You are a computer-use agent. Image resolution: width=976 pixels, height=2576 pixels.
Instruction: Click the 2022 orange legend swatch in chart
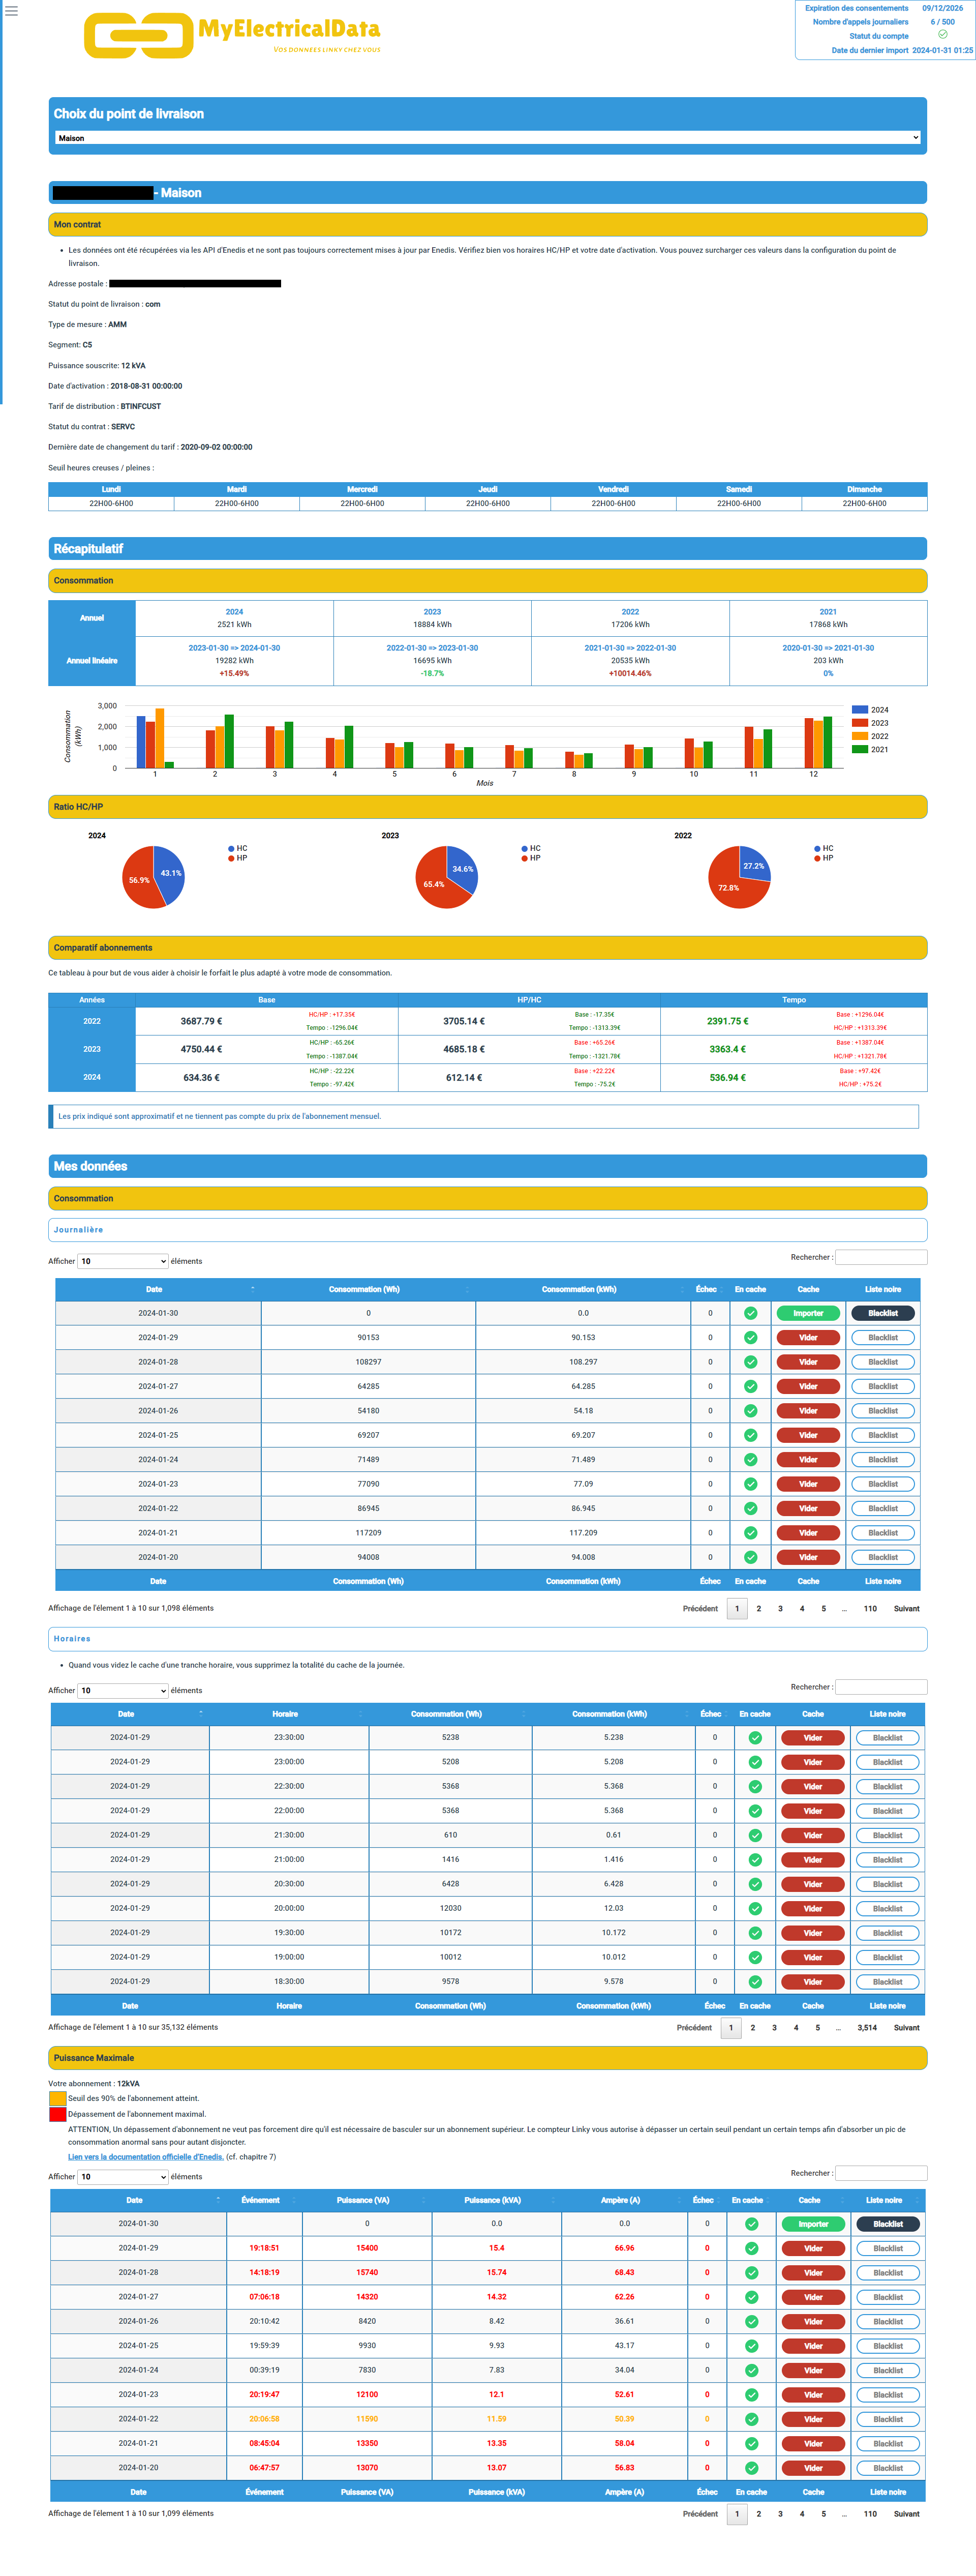click(859, 736)
